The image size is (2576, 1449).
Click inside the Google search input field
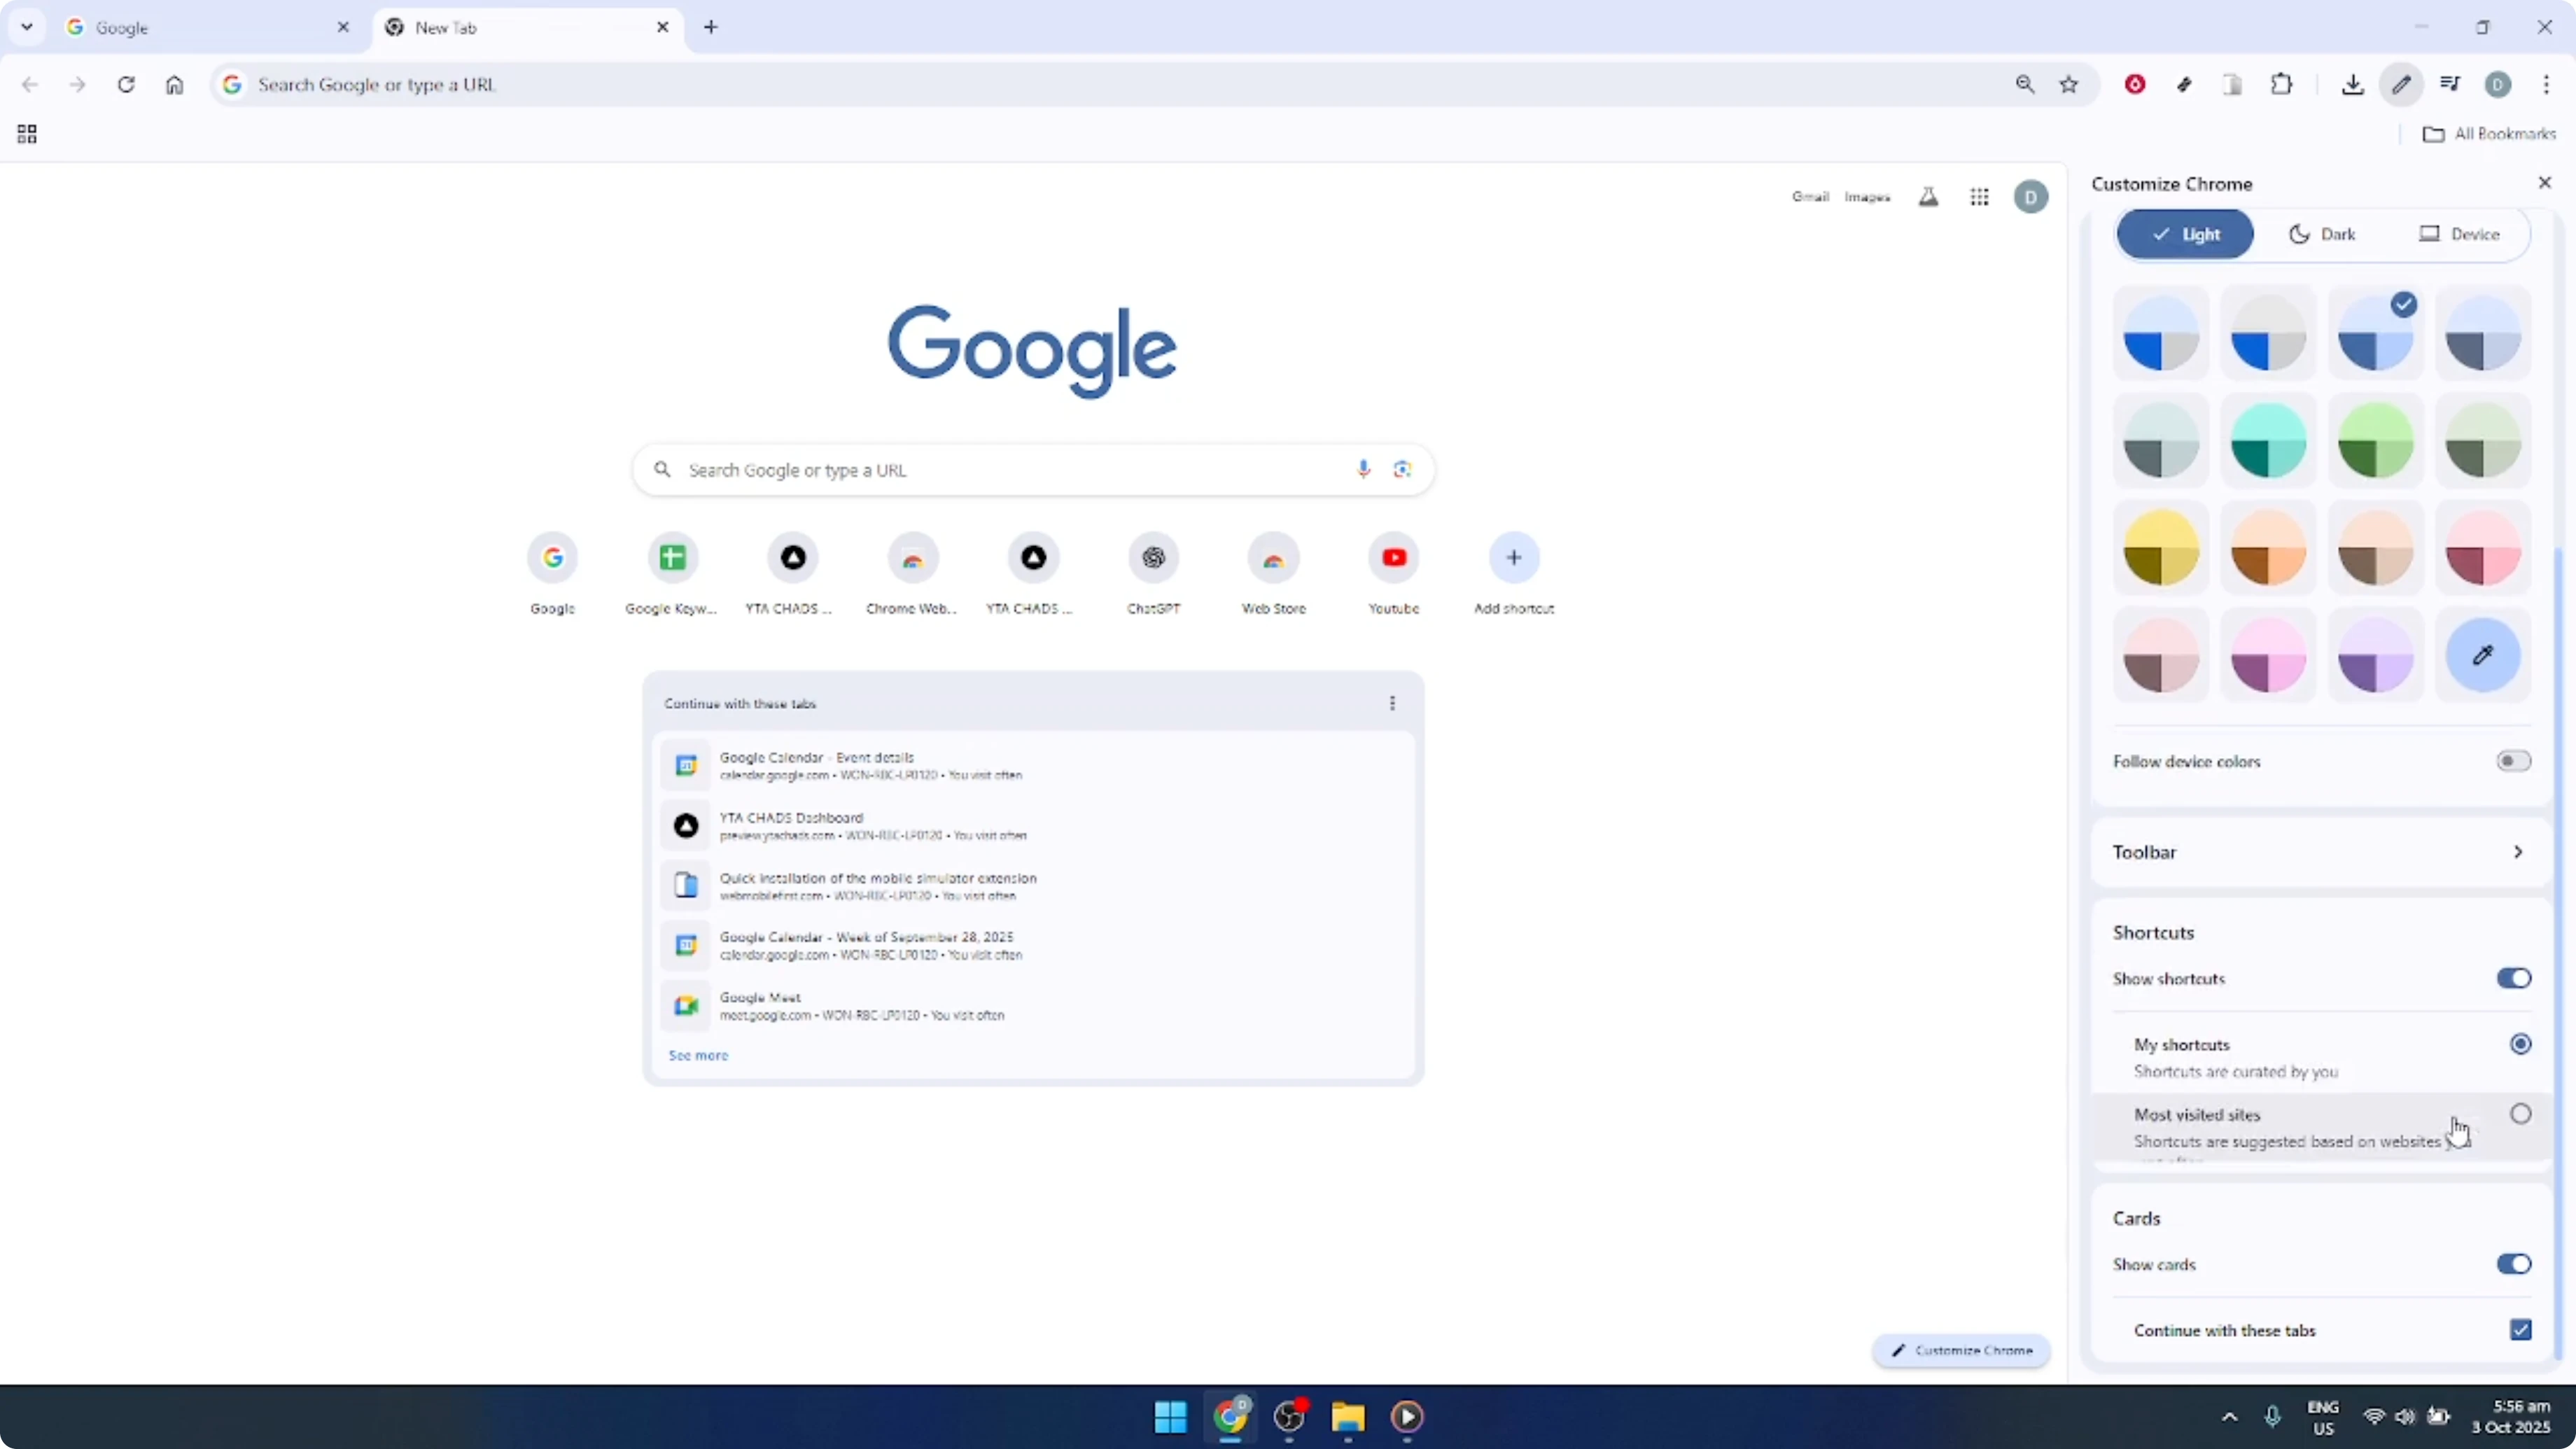click(1000, 469)
